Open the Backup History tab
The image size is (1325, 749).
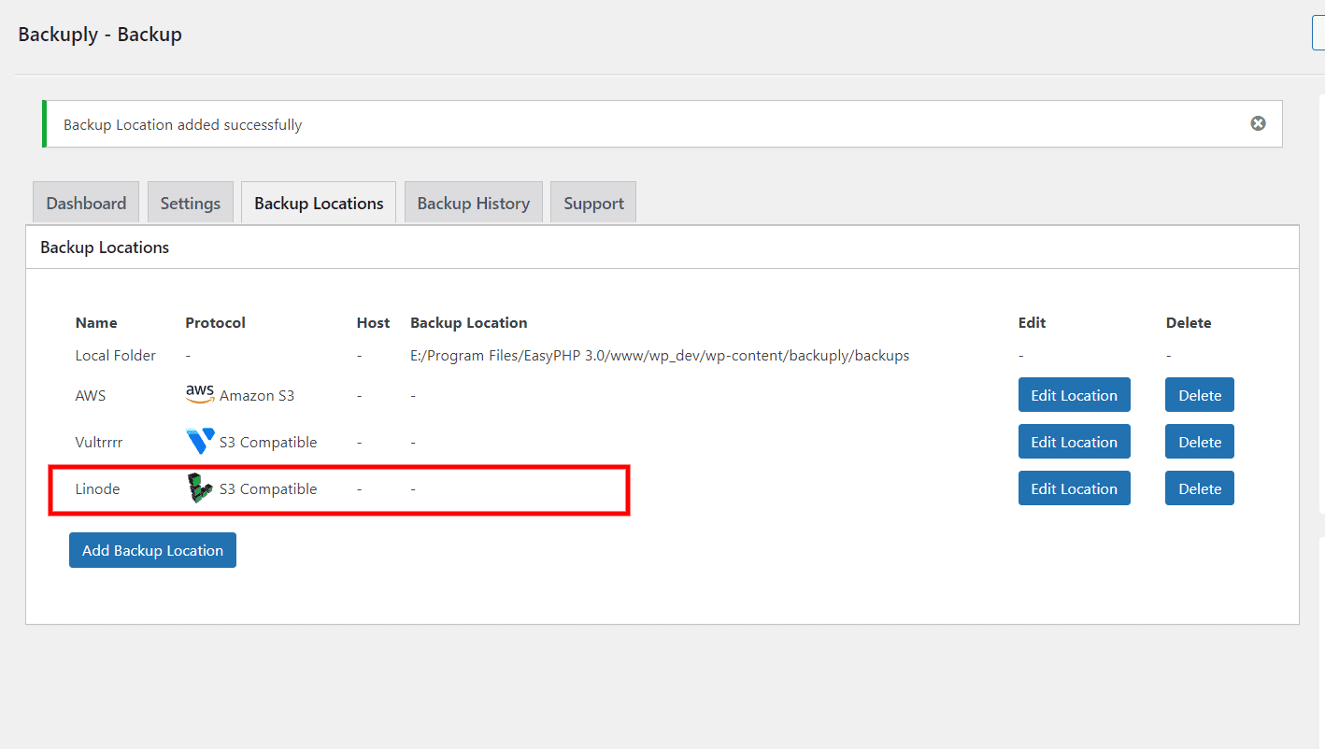[x=473, y=202]
